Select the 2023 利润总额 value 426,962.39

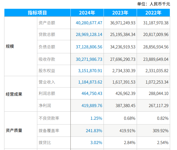coord(124,93)
